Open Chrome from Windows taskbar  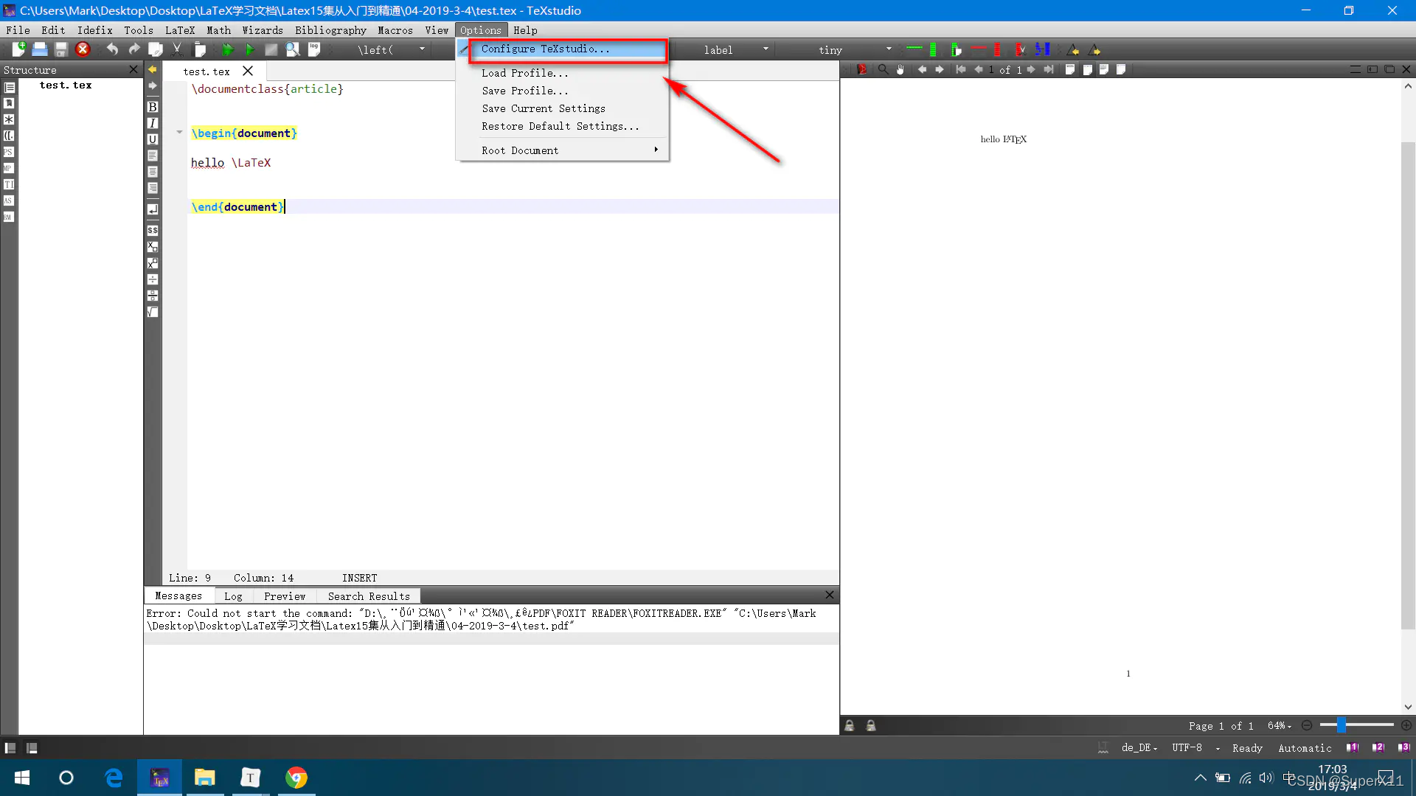click(296, 778)
